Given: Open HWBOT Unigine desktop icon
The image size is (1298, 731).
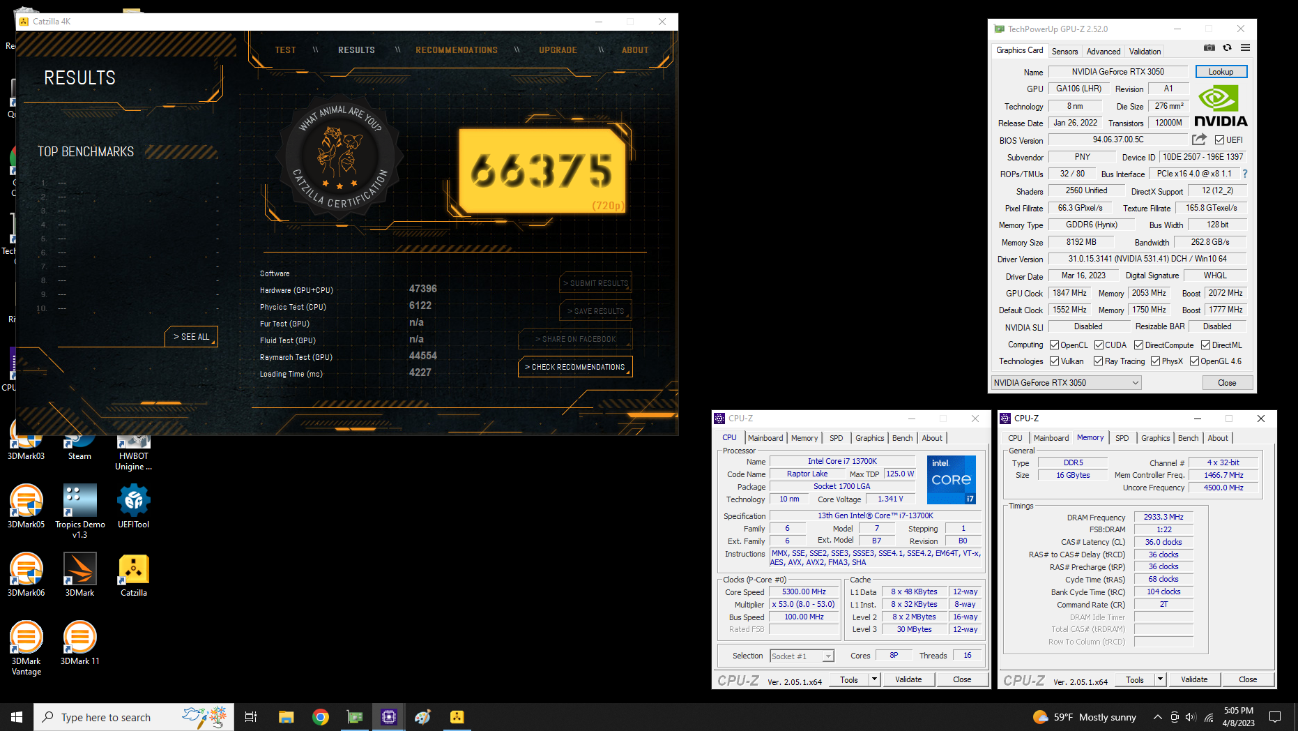Looking at the screenshot, I should (134, 450).
